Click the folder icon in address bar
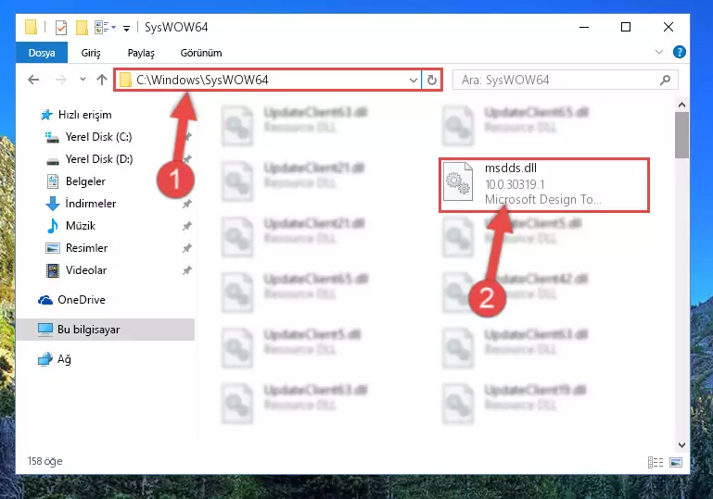 pos(125,81)
